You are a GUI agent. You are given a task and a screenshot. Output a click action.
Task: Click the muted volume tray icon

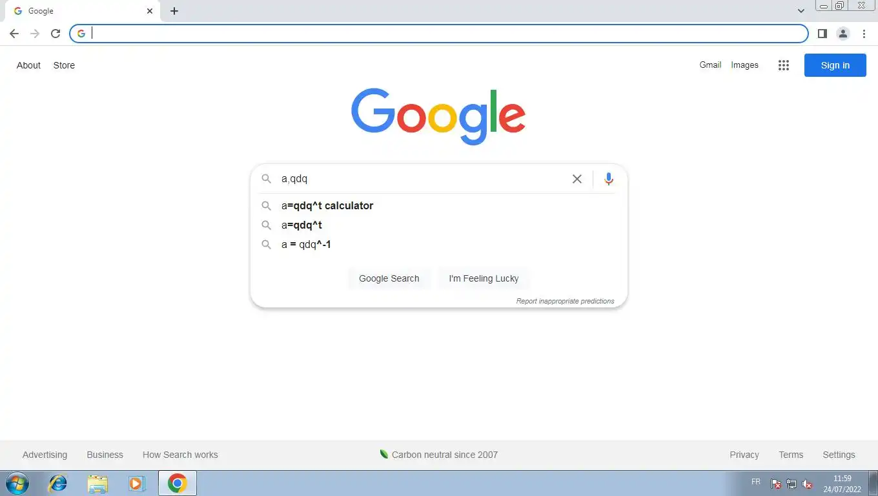807,484
